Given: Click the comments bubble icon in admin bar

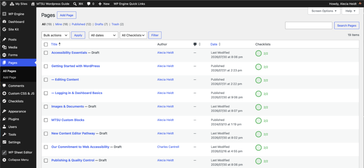Looking at the screenshot, I should tap(89, 4).
